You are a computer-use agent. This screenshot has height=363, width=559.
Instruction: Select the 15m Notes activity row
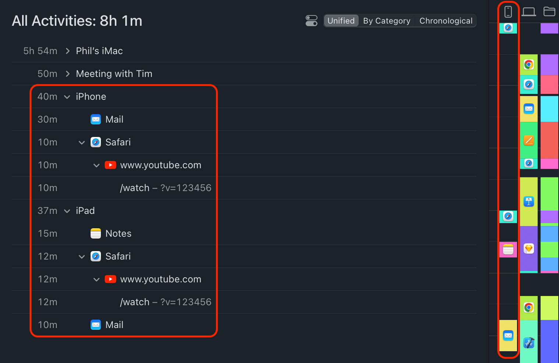pos(118,233)
